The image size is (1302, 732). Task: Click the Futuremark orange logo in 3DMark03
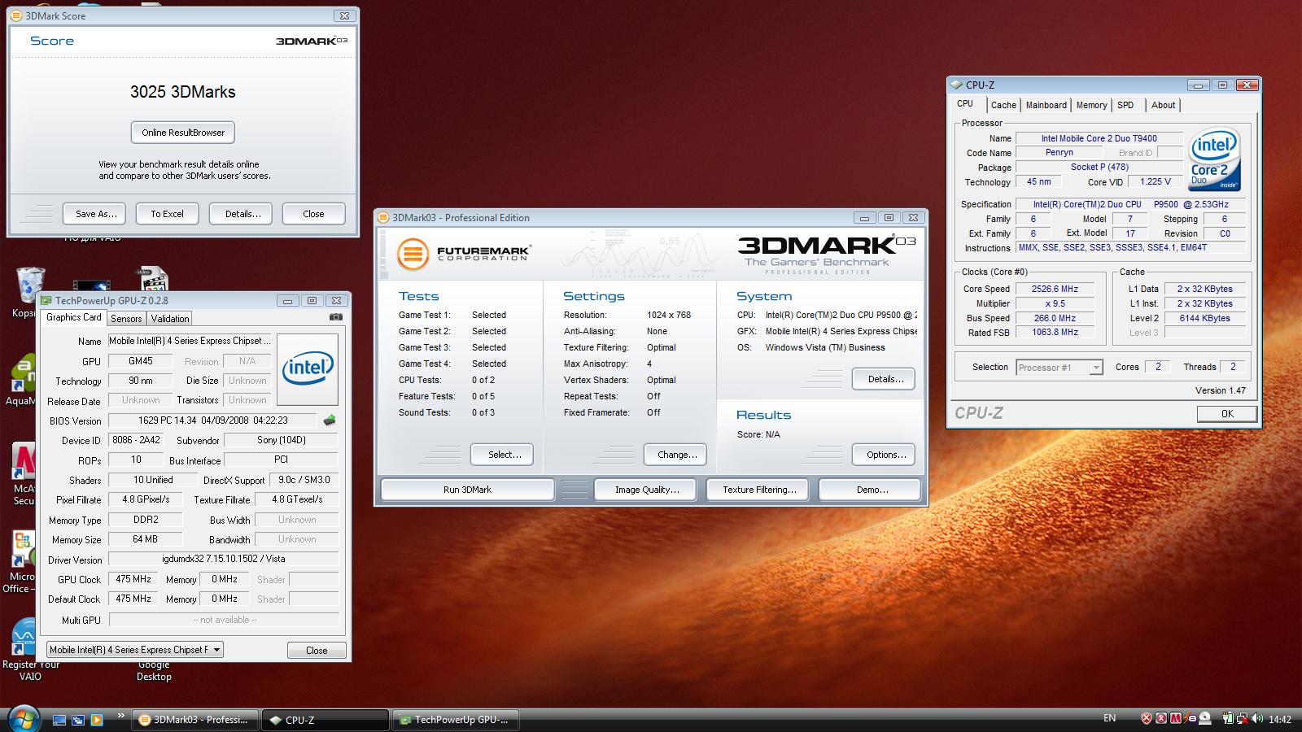tap(413, 254)
